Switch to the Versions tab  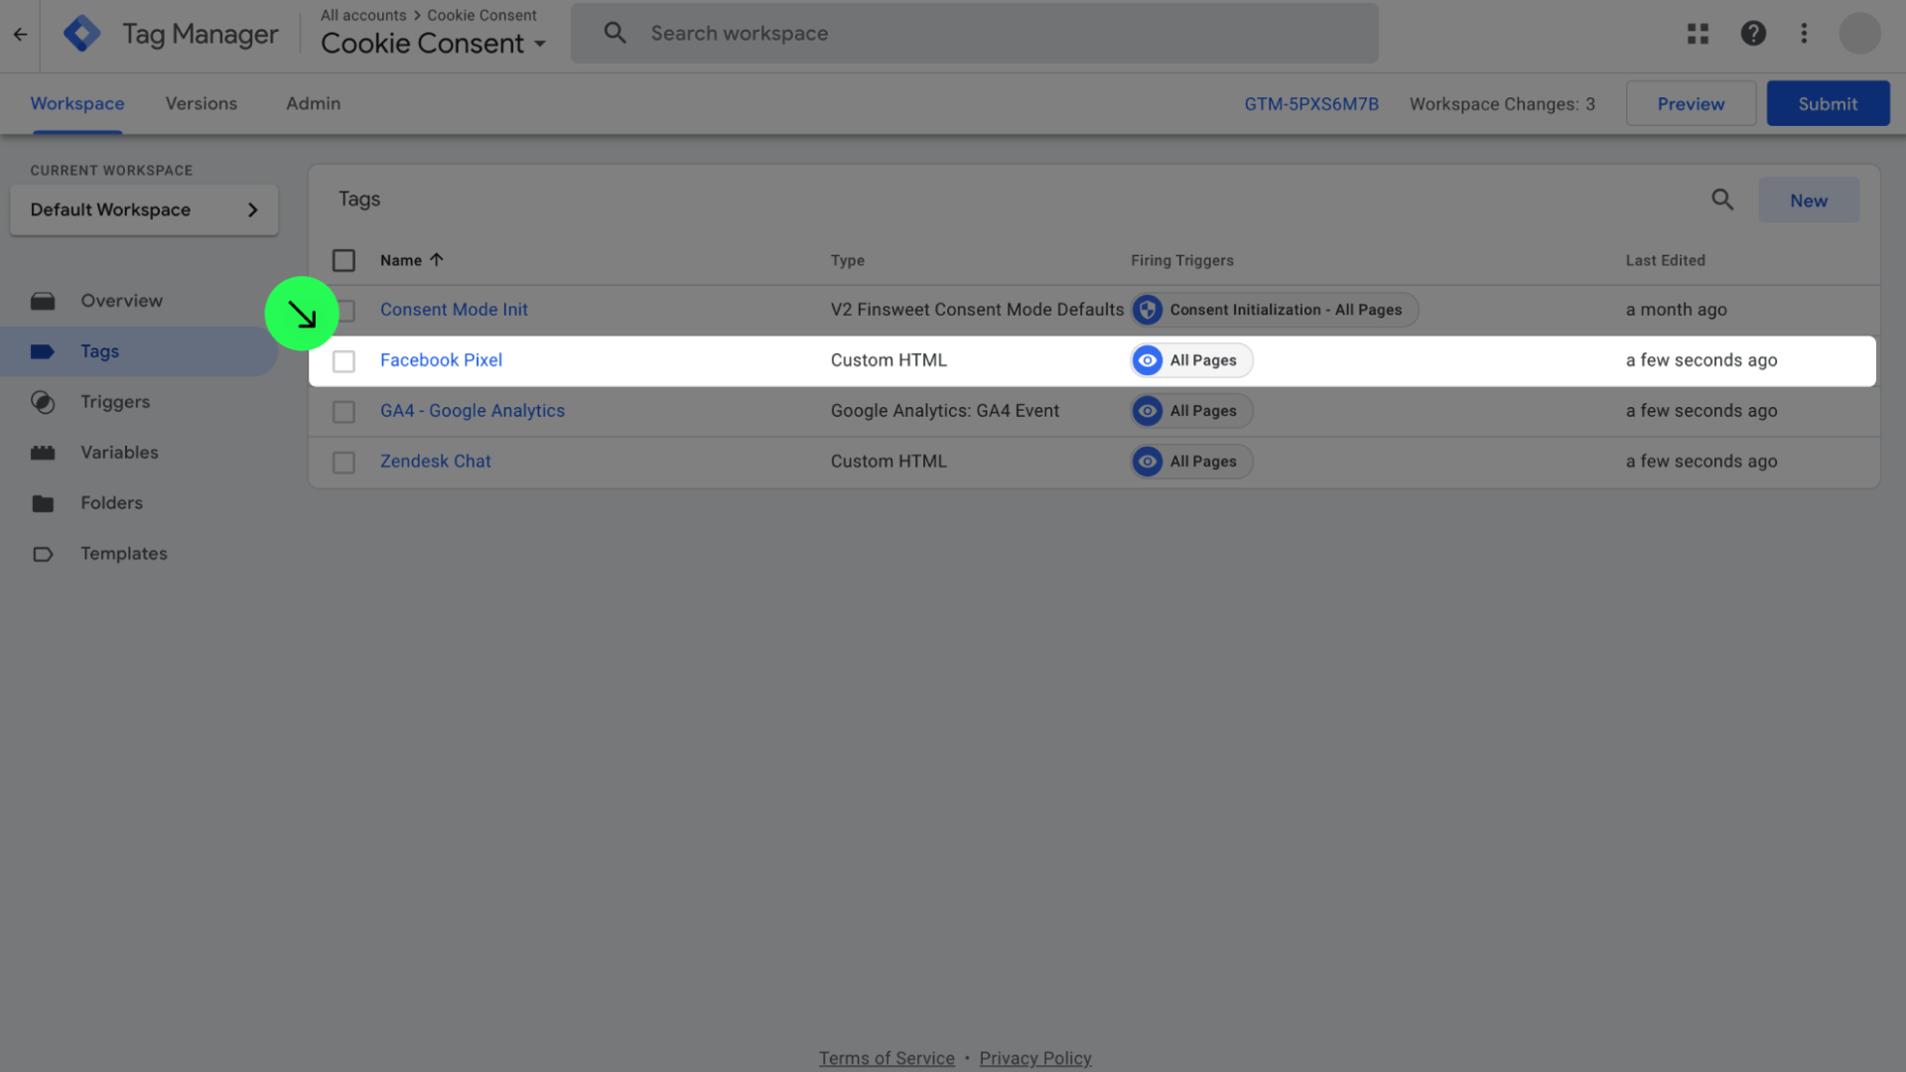click(202, 103)
